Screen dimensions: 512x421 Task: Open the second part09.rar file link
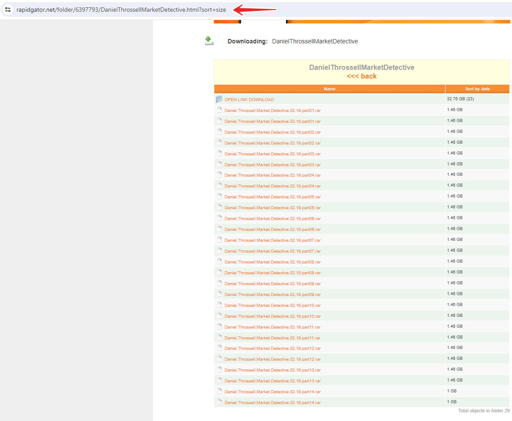[273, 294]
